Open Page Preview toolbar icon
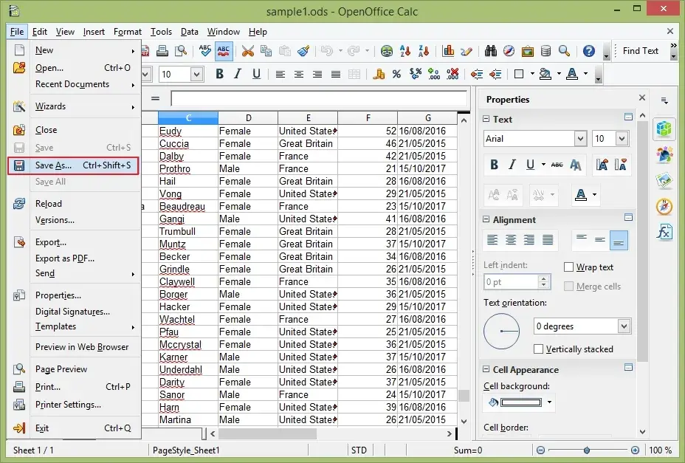685x463 pixels. (x=181, y=51)
